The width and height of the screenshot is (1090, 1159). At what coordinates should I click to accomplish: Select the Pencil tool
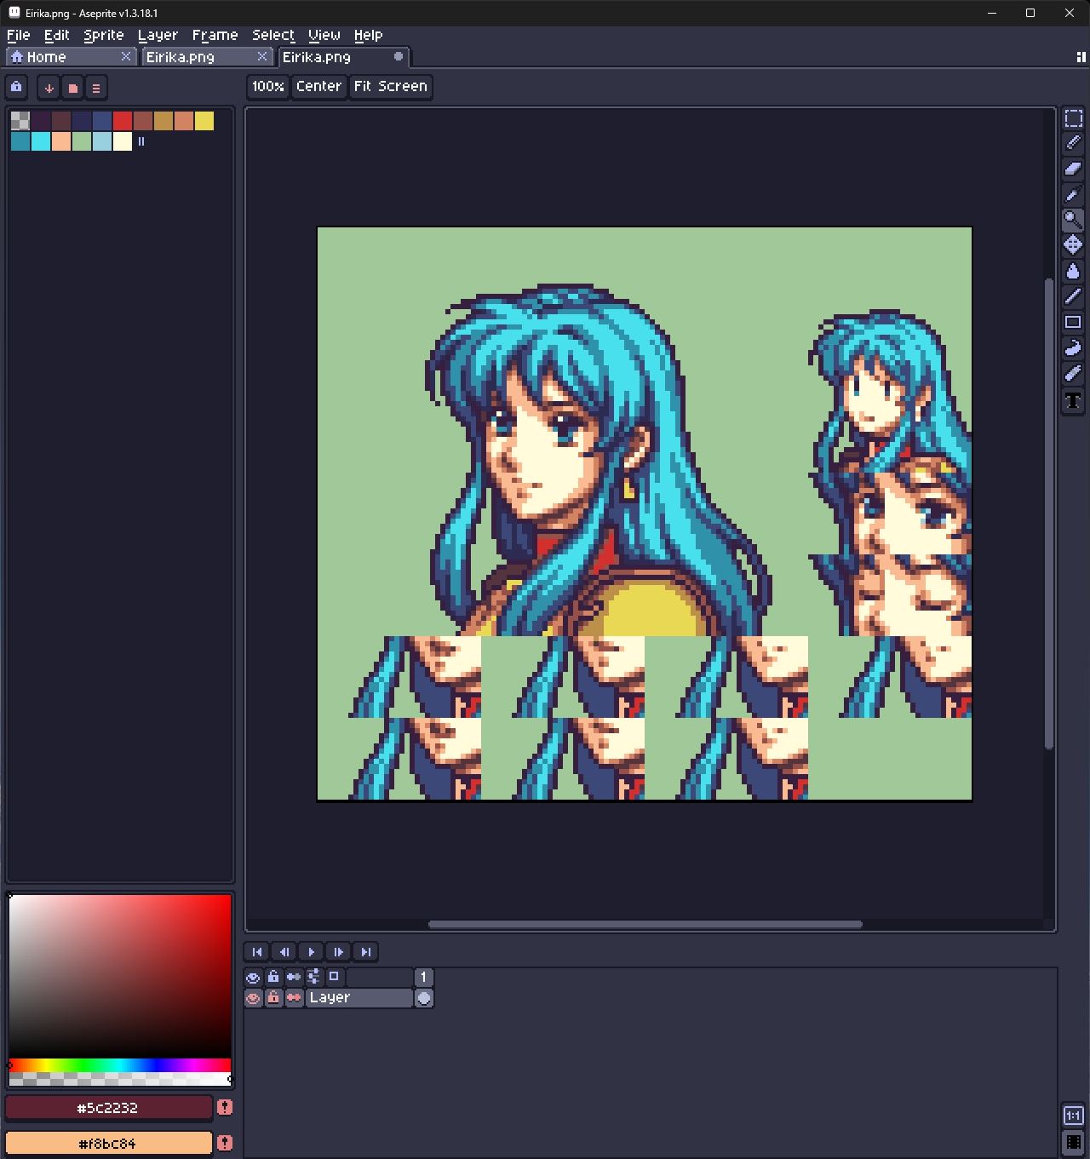click(x=1073, y=143)
